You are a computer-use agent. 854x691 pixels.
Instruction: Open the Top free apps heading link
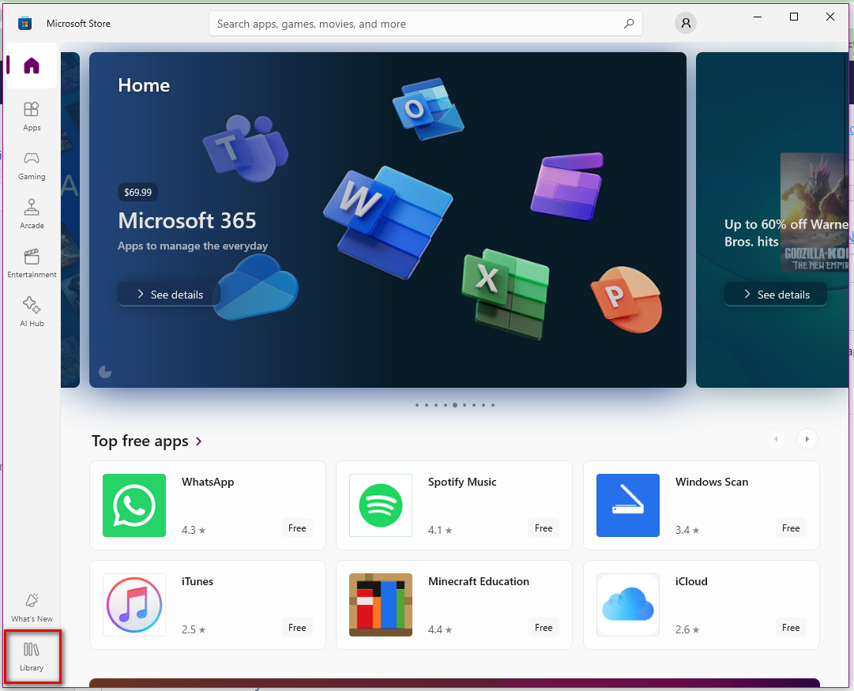(x=140, y=441)
